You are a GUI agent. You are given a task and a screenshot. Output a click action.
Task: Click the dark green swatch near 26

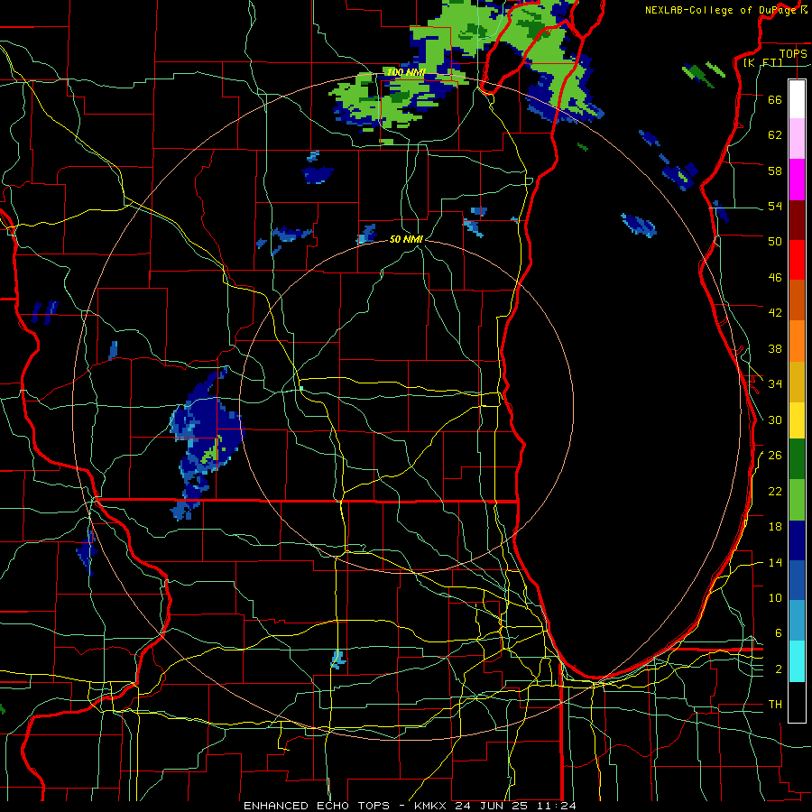(797, 459)
